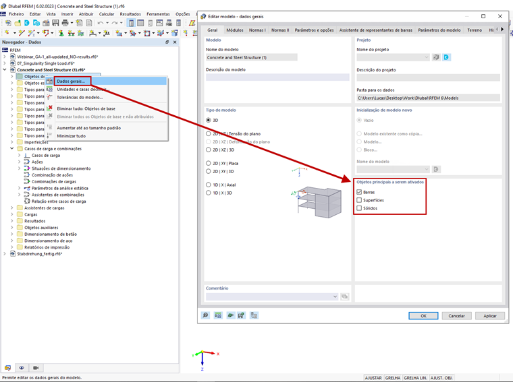Open the Ficheiro menu

(16, 14)
